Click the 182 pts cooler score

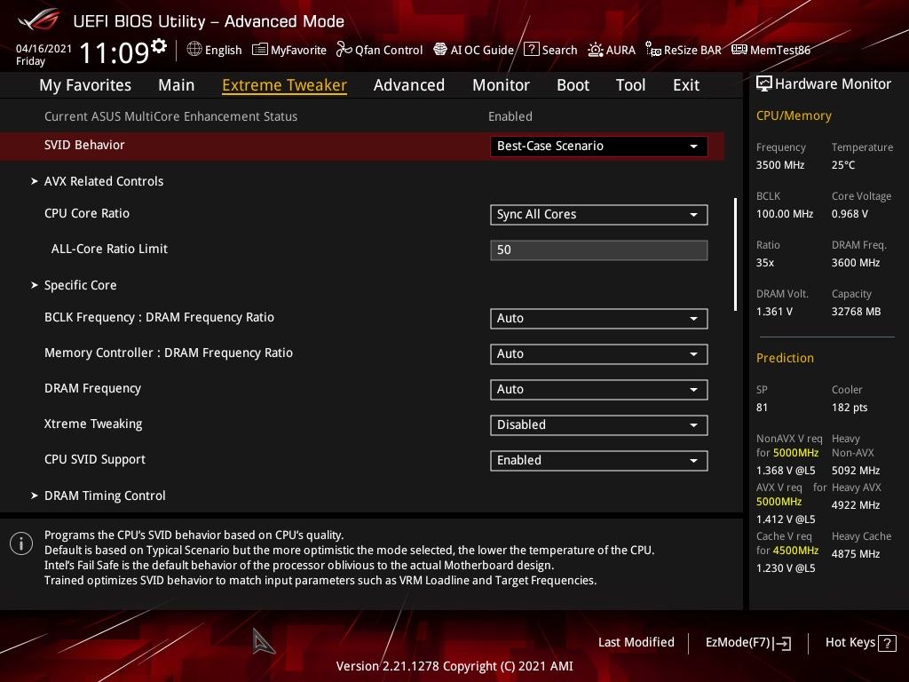click(850, 407)
